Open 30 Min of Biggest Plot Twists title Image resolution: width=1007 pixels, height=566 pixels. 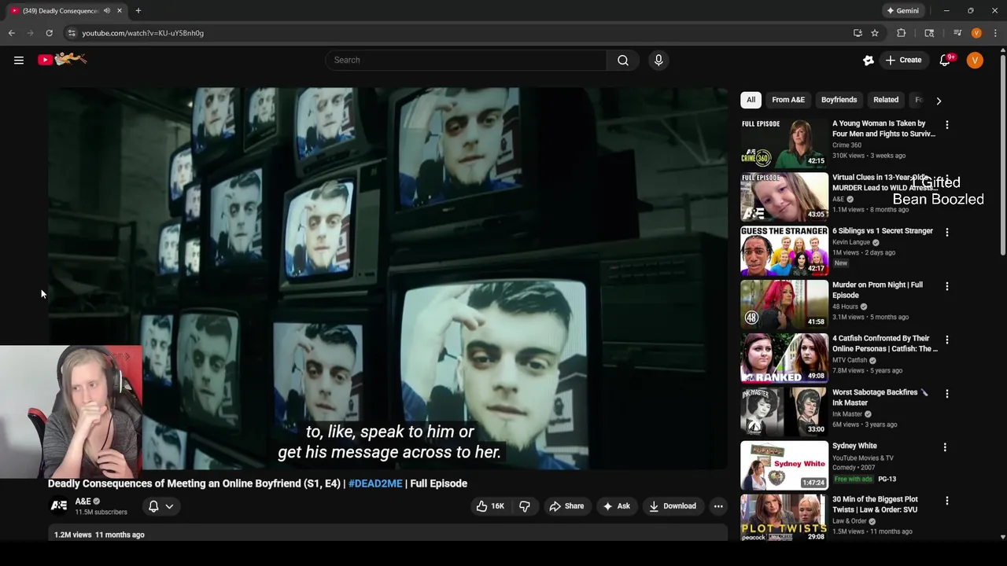pyautogui.click(x=875, y=505)
